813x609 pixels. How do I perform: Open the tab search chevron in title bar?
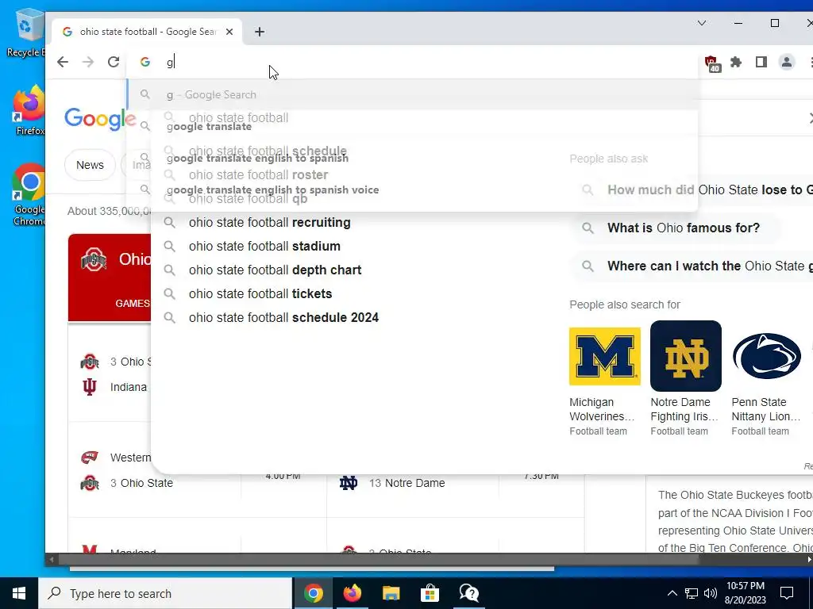point(702,23)
